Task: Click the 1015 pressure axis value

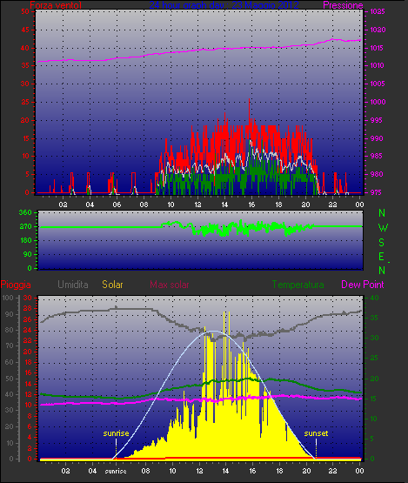Action: pos(378,48)
